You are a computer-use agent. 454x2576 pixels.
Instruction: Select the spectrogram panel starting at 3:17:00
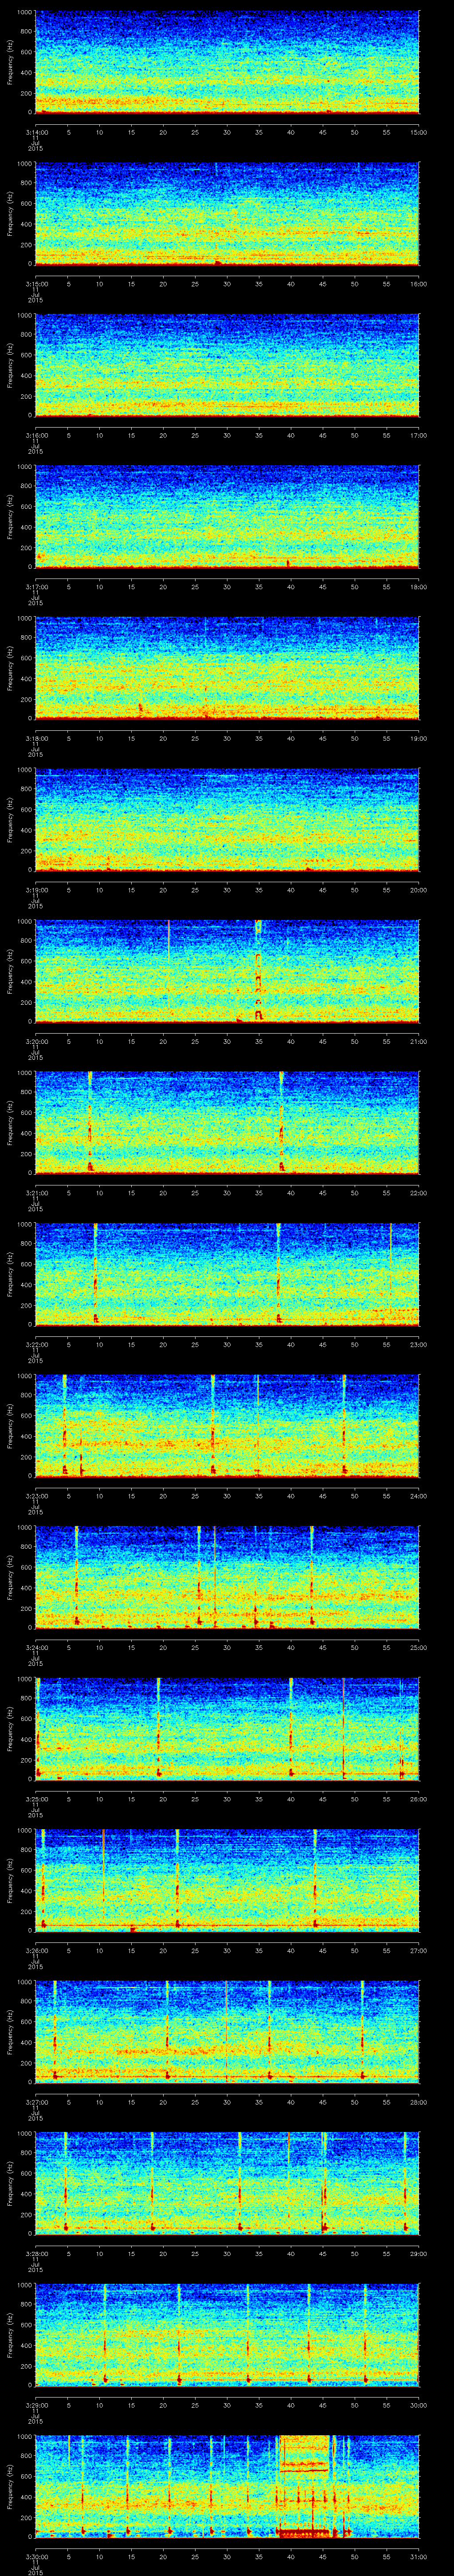227,517
